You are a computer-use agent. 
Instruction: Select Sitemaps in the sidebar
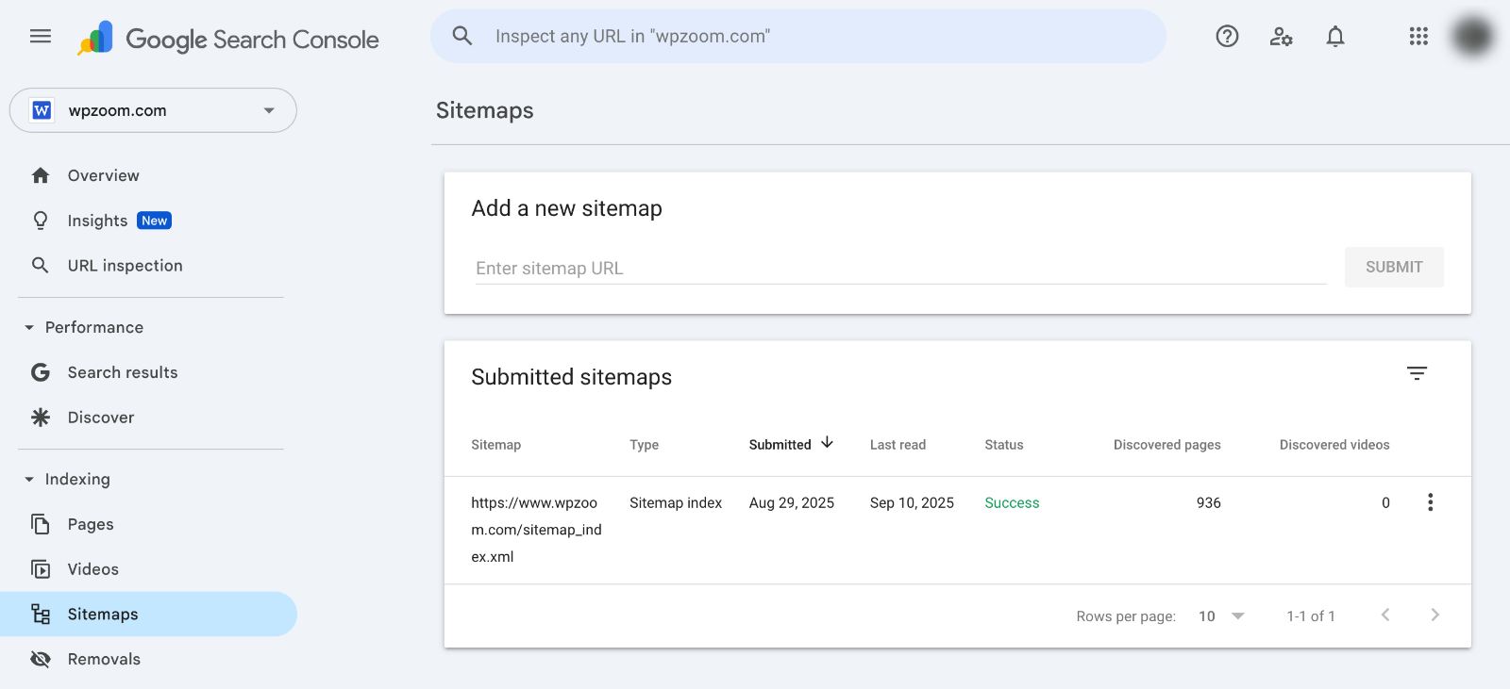pyautogui.click(x=148, y=615)
